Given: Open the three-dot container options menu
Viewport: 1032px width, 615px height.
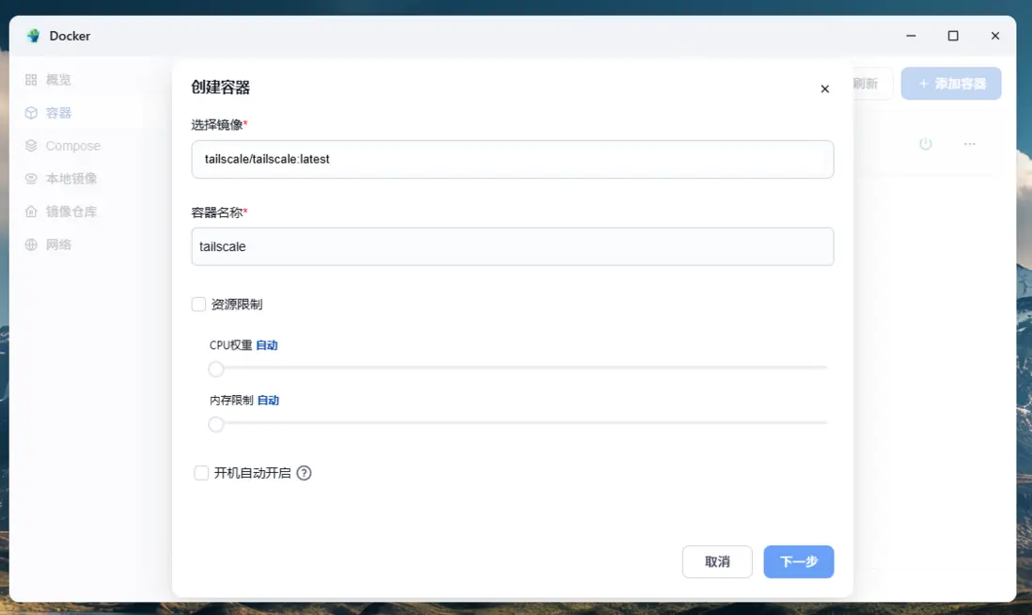Looking at the screenshot, I should click(970, 144).
